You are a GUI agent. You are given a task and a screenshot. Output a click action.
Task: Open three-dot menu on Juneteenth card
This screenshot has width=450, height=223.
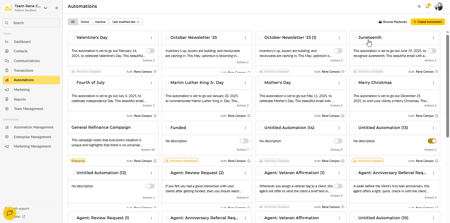coord(433,38)
